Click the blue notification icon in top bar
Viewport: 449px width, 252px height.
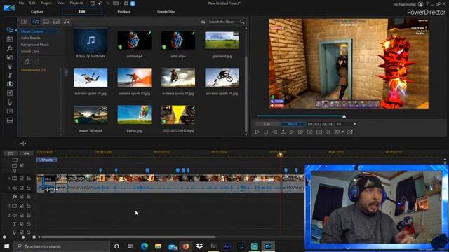pos(133,3)
